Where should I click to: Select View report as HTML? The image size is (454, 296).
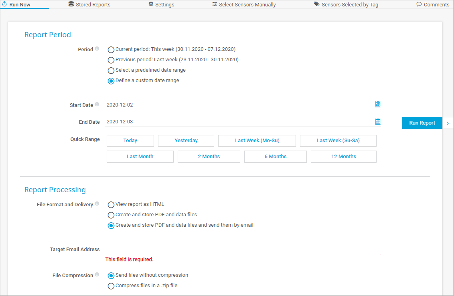coord(111,205)
